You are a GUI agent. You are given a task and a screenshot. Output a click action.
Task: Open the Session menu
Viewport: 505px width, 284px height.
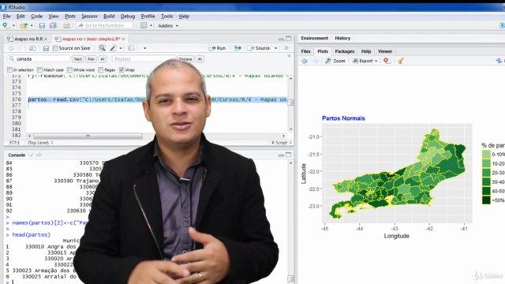pyautogui.click(x=89, y=16)
